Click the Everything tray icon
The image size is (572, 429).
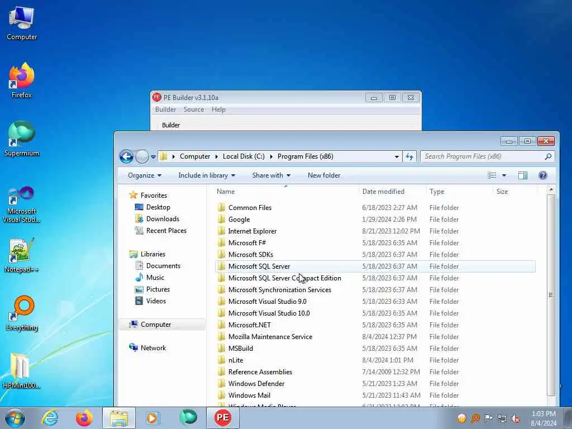475,418
